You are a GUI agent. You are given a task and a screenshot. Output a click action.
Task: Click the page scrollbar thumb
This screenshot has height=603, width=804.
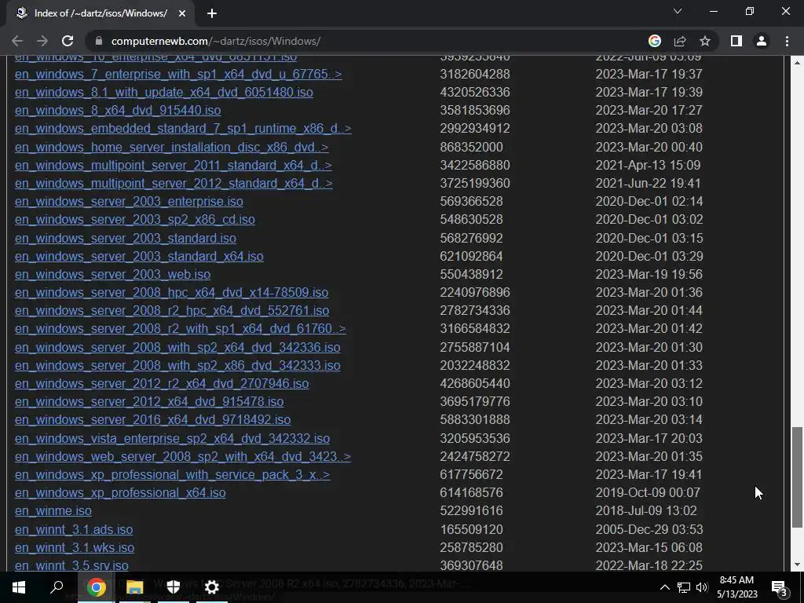797,477
